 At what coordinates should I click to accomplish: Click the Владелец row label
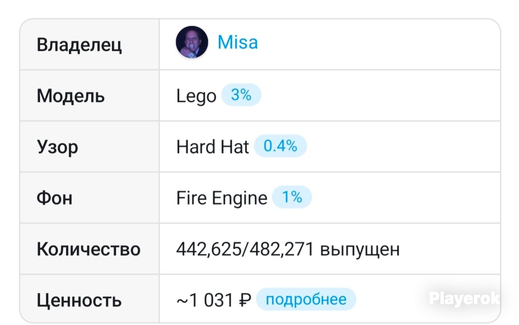pos(79,45)
